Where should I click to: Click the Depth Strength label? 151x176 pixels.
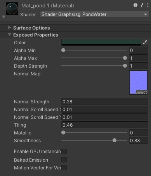click(x=30, y=66)
